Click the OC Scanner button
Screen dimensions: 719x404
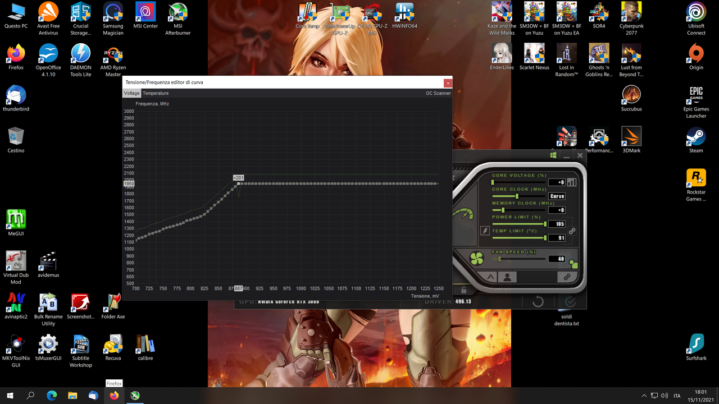coord(438,93)
